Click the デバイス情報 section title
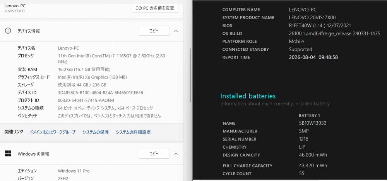Screen dimensions: 387x181 click(x=29, y=31)
